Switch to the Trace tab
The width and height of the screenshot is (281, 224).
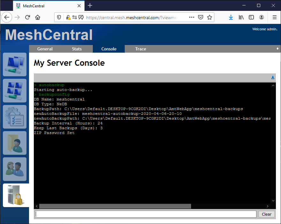140,49
